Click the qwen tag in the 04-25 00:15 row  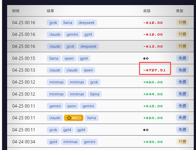point(69,58)
